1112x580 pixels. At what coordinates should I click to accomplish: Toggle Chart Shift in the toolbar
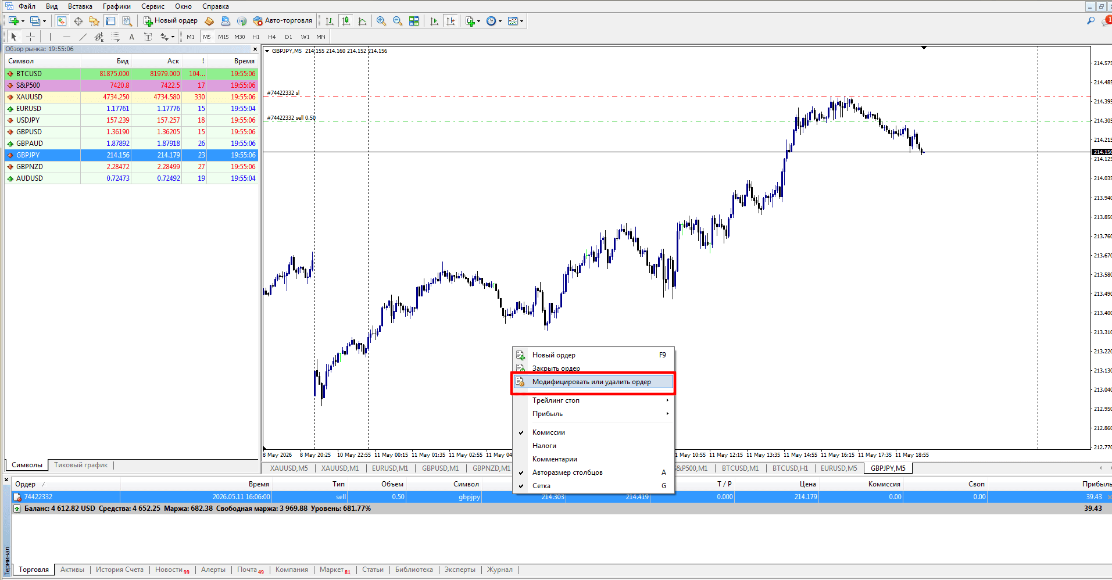tap(450, 21)
